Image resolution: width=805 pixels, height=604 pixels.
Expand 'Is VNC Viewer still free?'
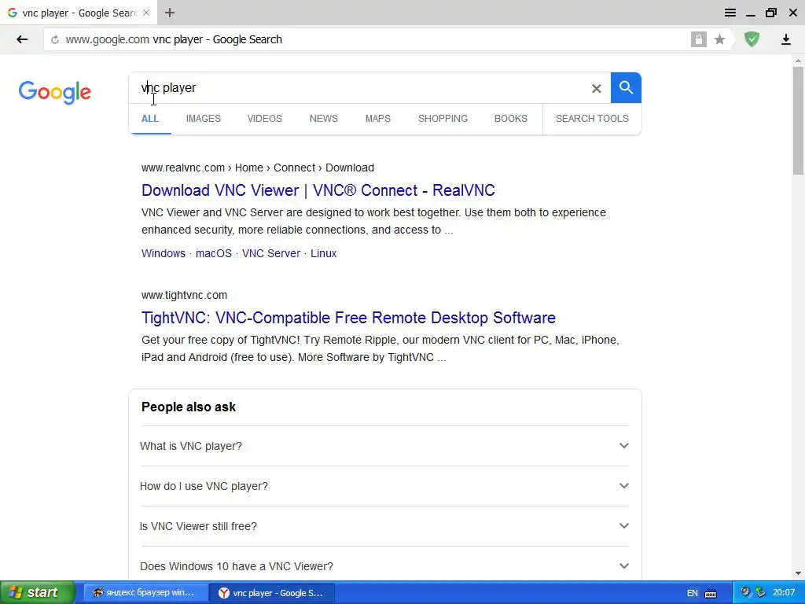(384, 526)
